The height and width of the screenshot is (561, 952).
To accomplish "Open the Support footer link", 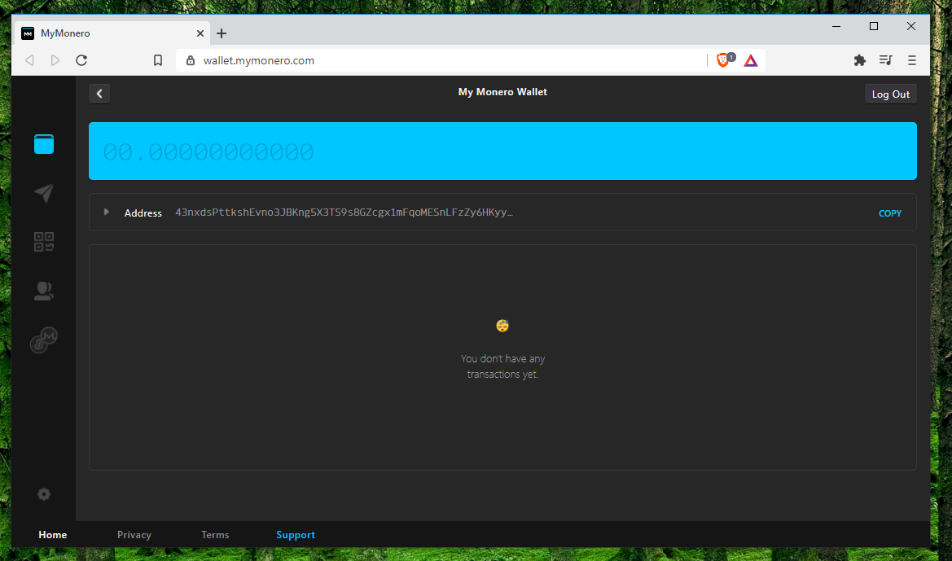I will tap(296, 535).
